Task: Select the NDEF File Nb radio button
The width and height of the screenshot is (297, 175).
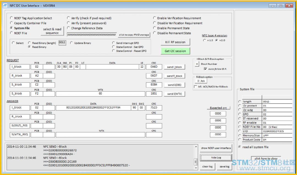Action: pos(240,127)
